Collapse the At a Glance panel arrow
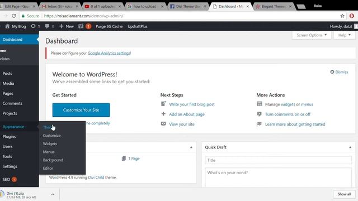Viewport: 358px width, 201px height. pyautogui.click(x=191, y=147)
